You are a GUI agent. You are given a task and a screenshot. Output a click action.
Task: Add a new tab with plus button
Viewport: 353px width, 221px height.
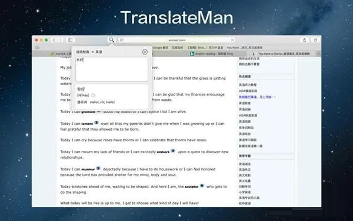[318, 54]
